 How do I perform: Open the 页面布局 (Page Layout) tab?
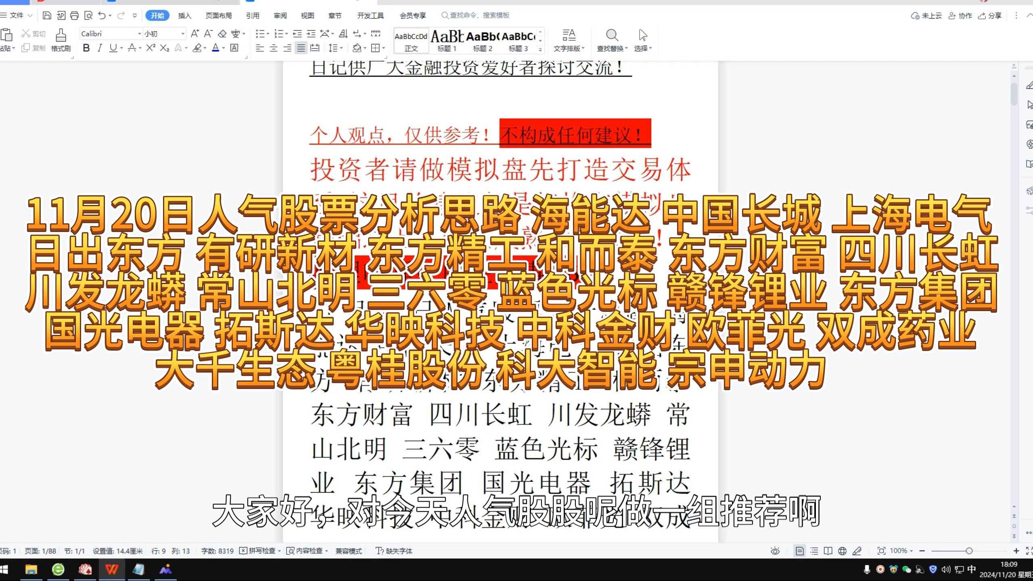(x=219, y=15)
